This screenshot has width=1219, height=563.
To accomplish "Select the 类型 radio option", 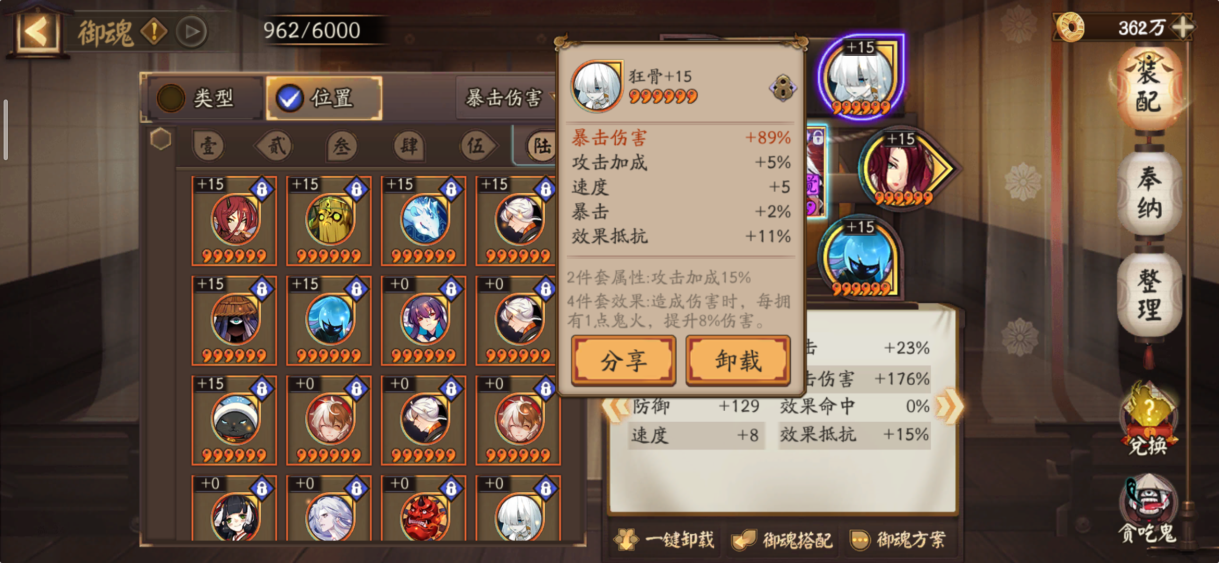I will (204, 98).
